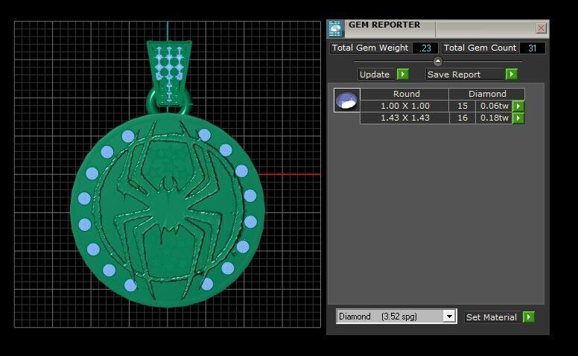Click the green arrow beside Update
578x356 pixels.
(x=403, y=74)
